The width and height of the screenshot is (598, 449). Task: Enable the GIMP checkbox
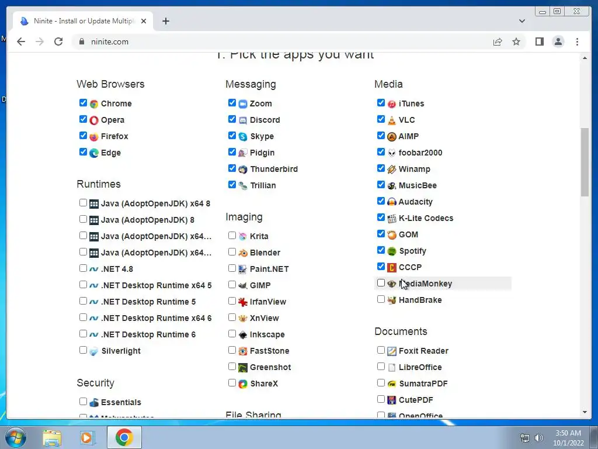(232, 285)
